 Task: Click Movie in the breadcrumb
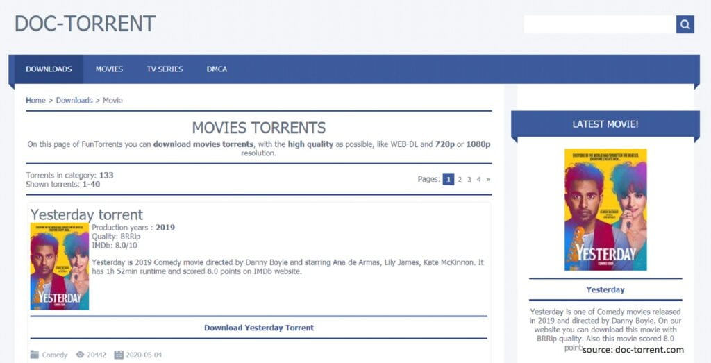(x=112, y=100)
